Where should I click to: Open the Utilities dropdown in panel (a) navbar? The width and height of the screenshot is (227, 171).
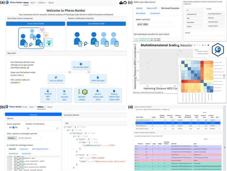42,3
